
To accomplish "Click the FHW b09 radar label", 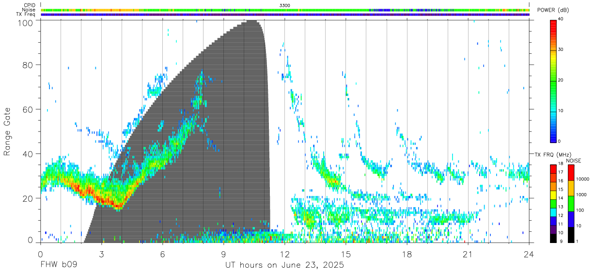I will click(x=59, y=265).
